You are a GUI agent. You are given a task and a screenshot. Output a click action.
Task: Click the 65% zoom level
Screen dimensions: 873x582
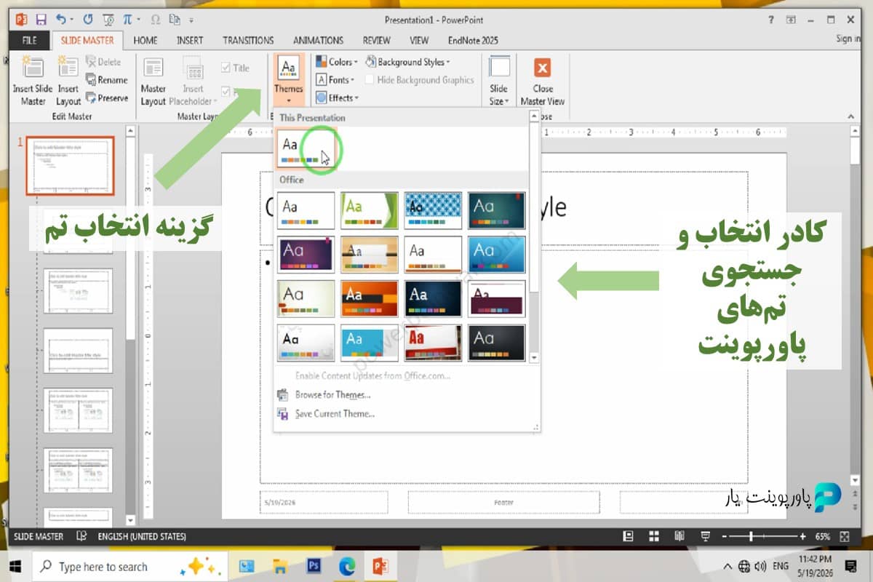point(822,536)
